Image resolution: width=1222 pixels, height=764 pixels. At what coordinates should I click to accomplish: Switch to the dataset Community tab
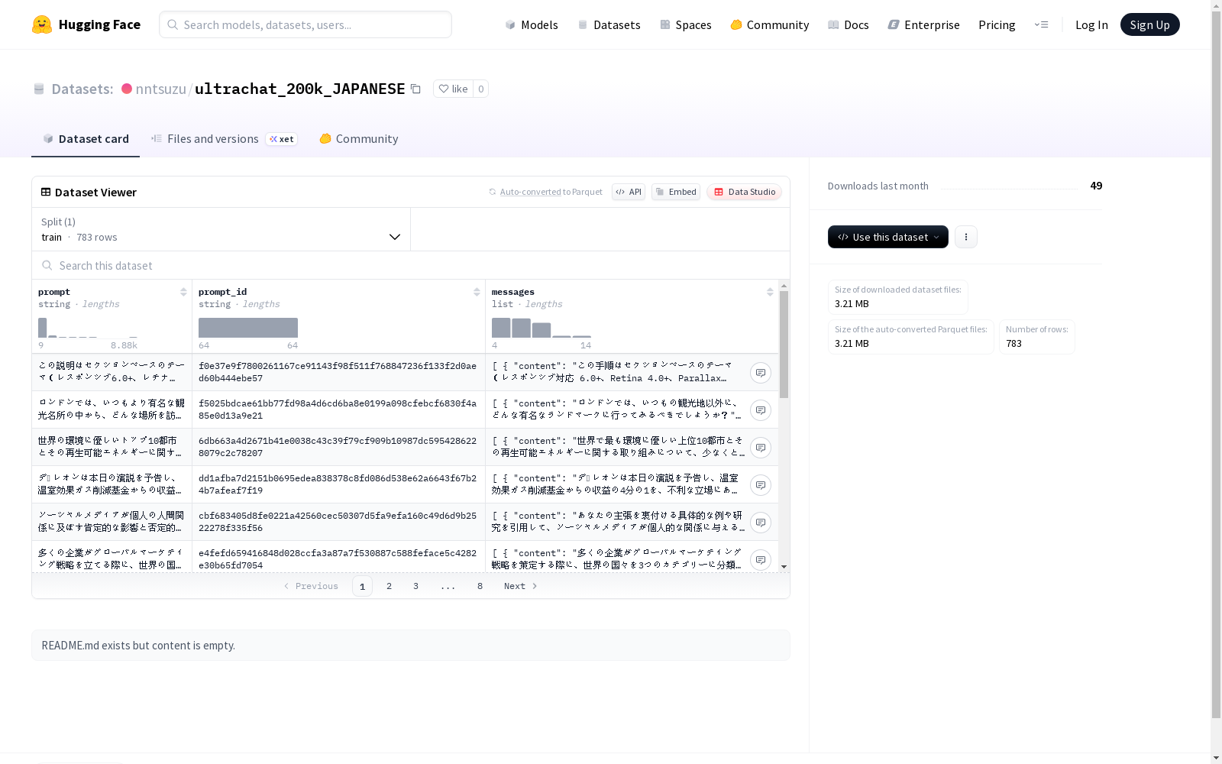(359, 138)
